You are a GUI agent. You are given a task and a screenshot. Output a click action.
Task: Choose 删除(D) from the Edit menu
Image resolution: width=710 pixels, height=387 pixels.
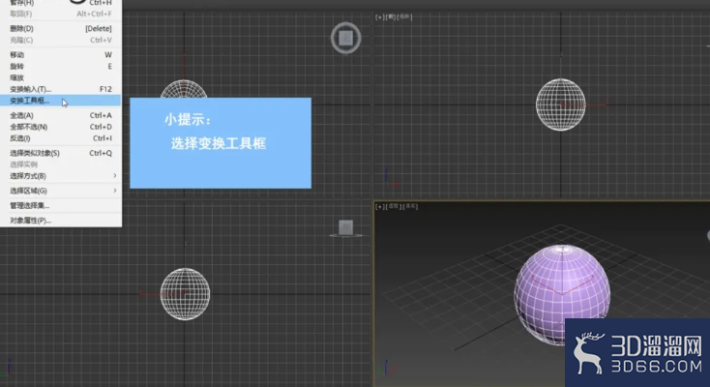[61, 29]
